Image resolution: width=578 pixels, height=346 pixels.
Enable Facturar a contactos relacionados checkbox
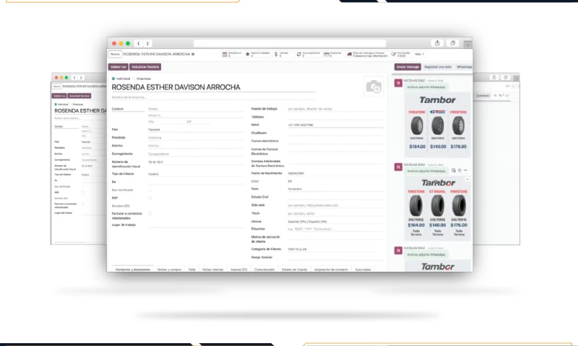tap(150, 213)
